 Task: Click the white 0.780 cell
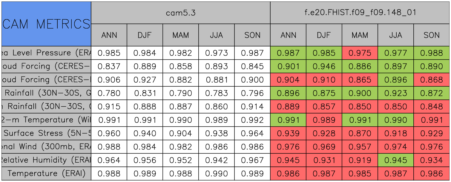pos(109,93)
